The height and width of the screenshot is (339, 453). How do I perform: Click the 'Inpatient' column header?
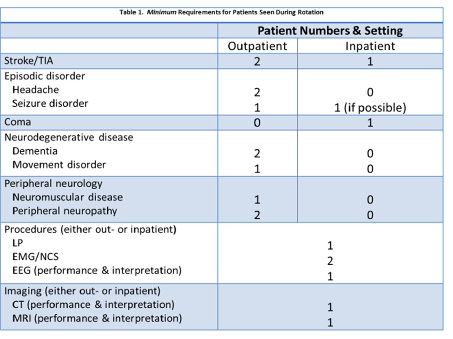(370, 46)
